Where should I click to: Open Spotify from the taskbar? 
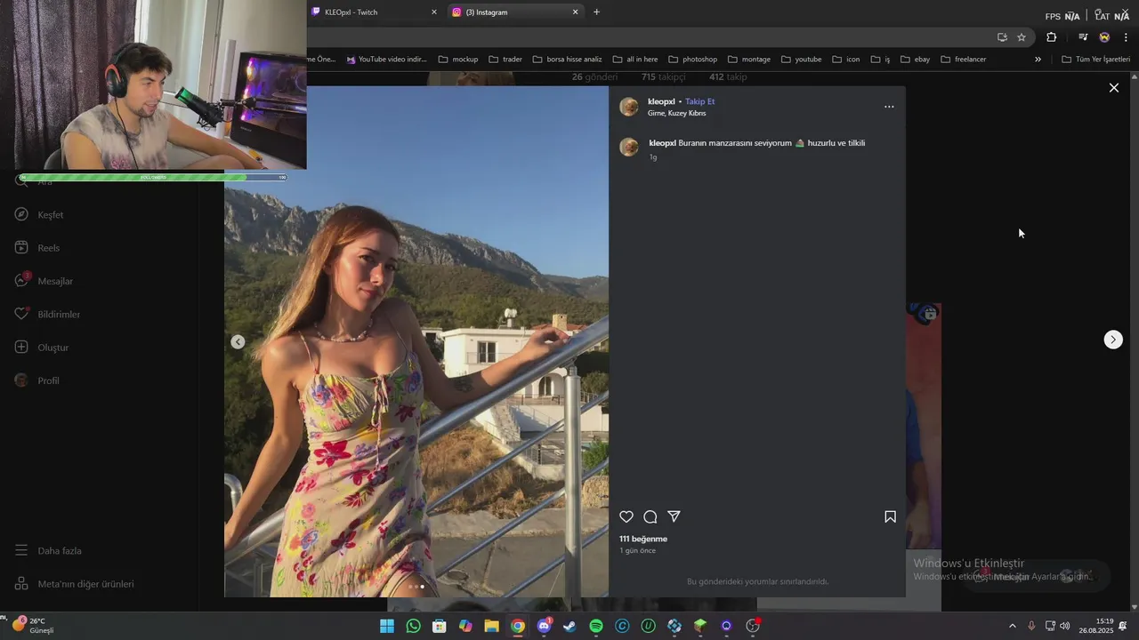coord(596,626)
